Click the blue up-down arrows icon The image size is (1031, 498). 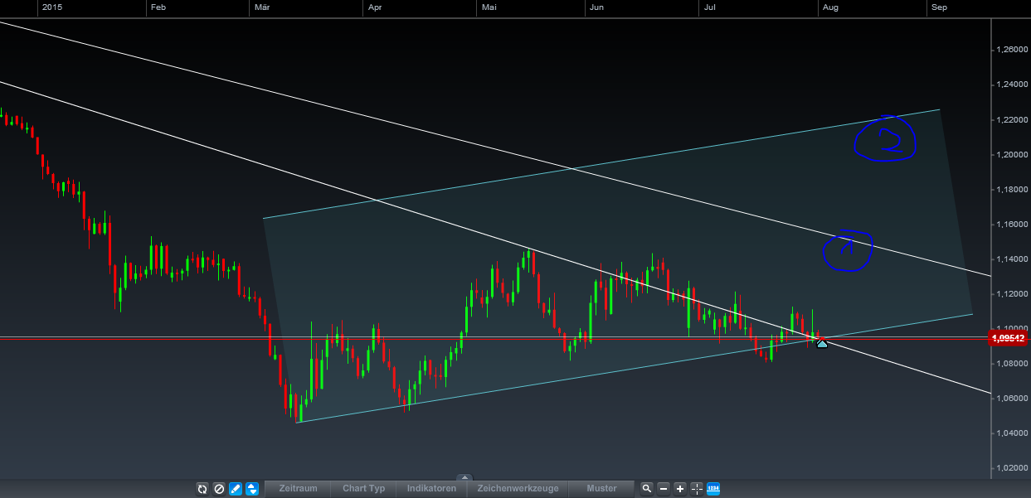pos(251,488)
